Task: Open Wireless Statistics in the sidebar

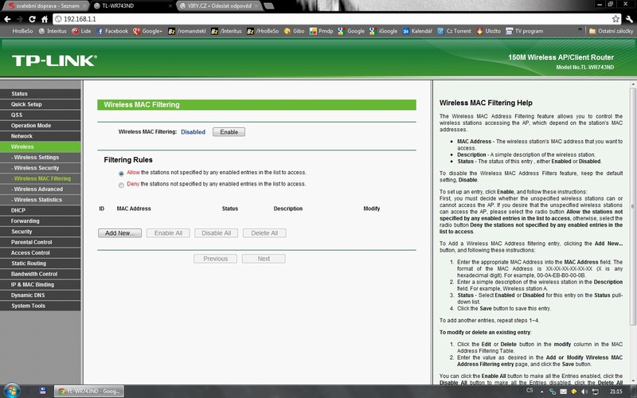Action: (37, 200)
